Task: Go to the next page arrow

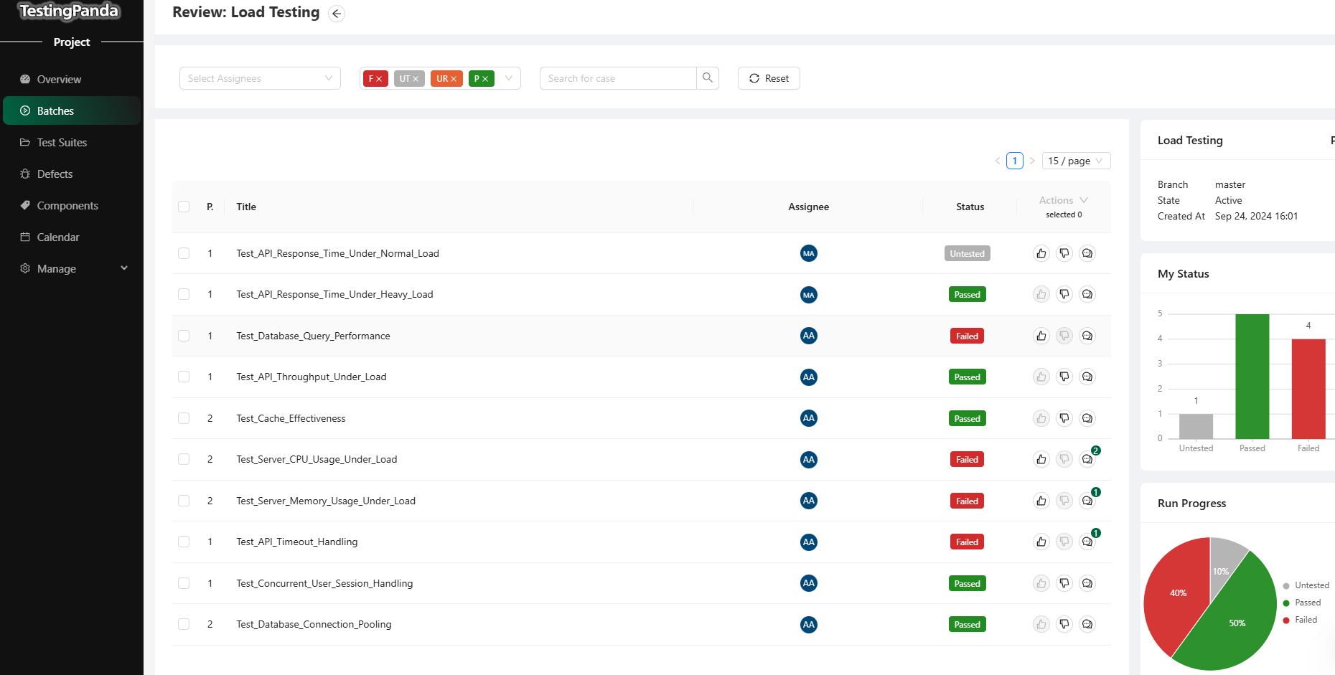Action: tap(1032, 161)
